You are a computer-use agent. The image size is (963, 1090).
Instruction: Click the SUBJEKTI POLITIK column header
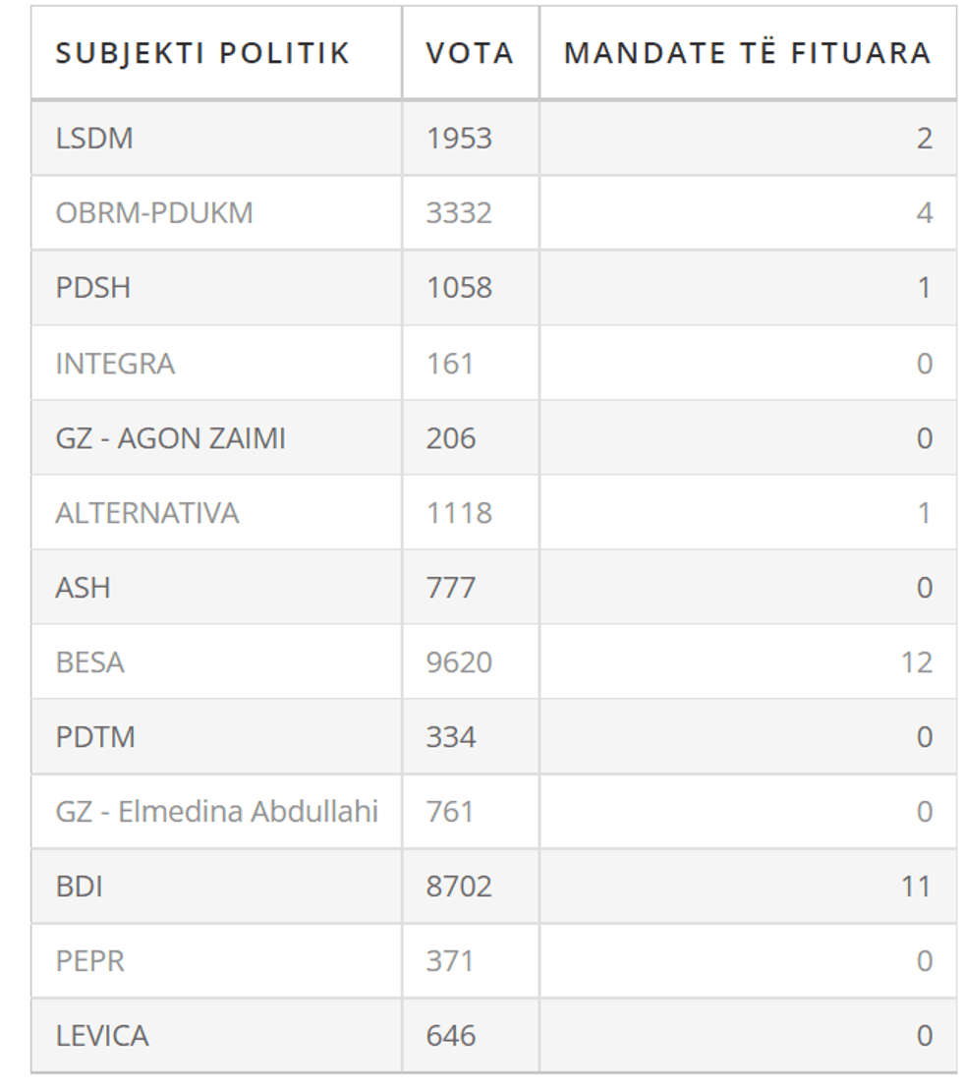tap(202, 53)
